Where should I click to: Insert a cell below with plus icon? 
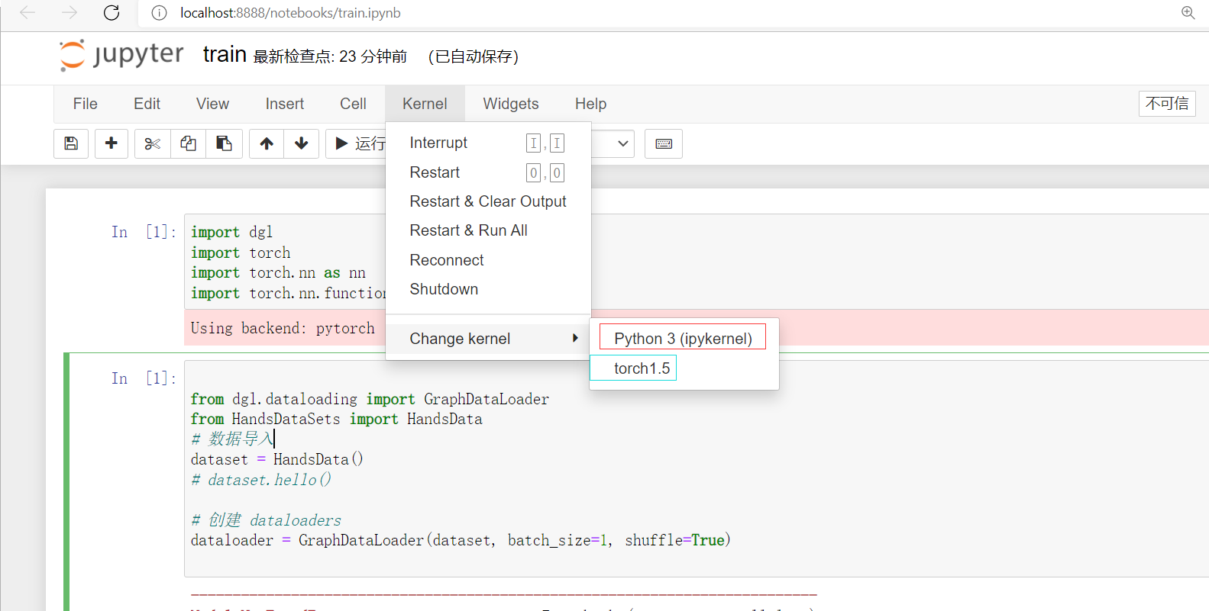coord(112,143)
